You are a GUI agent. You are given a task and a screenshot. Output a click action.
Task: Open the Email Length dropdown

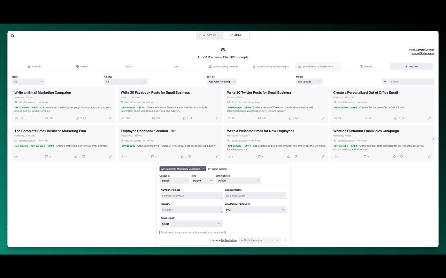coord(191,224)
